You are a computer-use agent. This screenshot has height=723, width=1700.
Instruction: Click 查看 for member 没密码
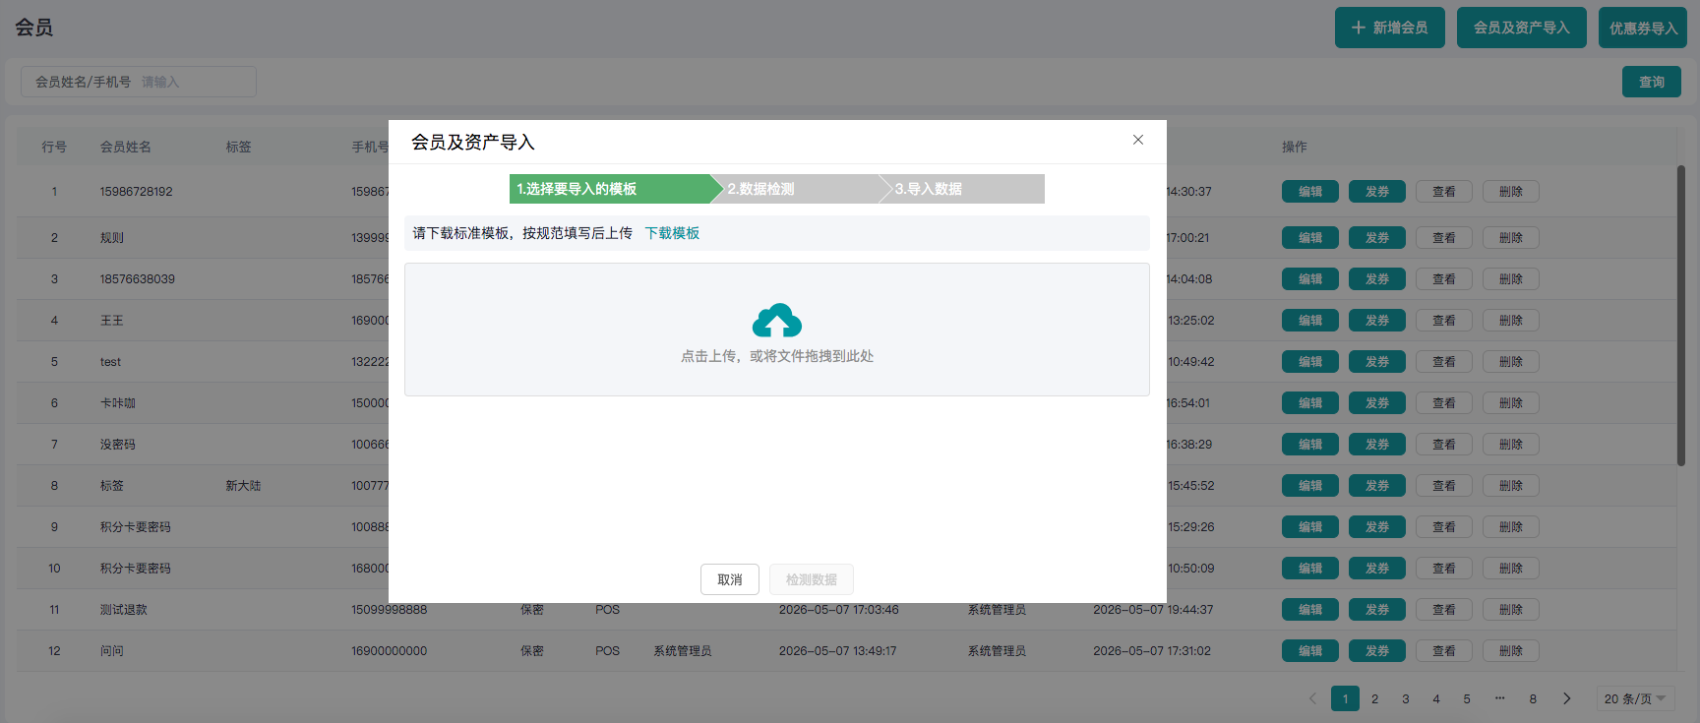1444,445
